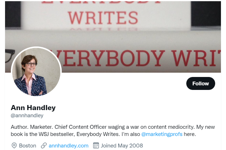Open the Everybody Writes header banner image
226x150 pixels.
click(113, 37)
